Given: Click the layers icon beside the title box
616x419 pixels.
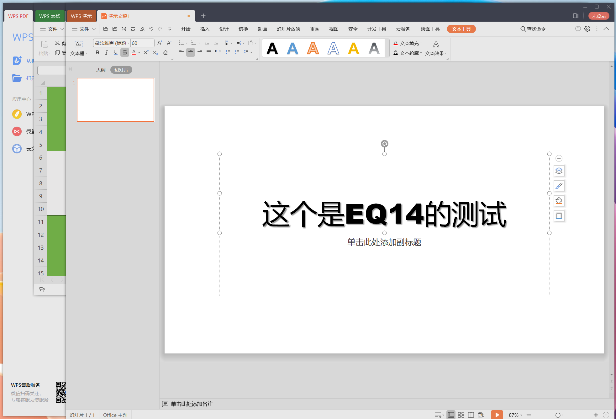Looking at the screenshot, I should pos(559,171).
